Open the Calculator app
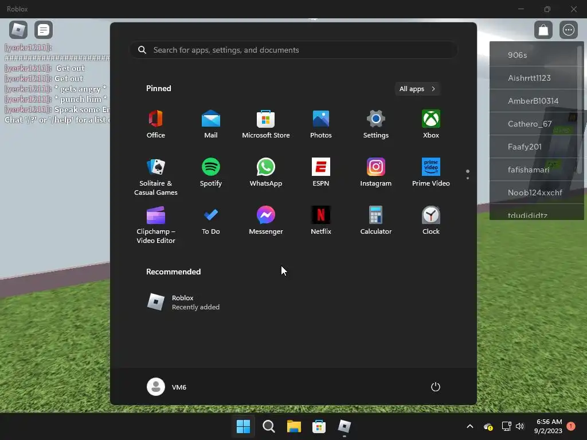This screenshot has width=587, height=440. click(x=376, y=221)
